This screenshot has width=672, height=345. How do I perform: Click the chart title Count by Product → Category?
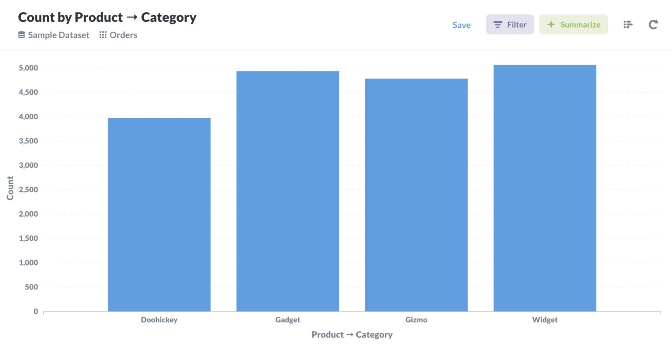pyautogui.click(x=107, y=17)
